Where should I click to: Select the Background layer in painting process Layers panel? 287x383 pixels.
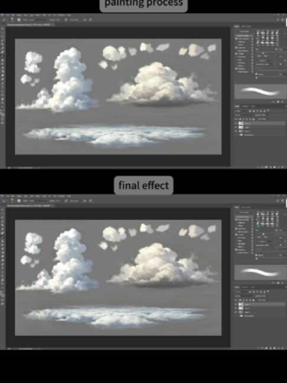point(260,135)
